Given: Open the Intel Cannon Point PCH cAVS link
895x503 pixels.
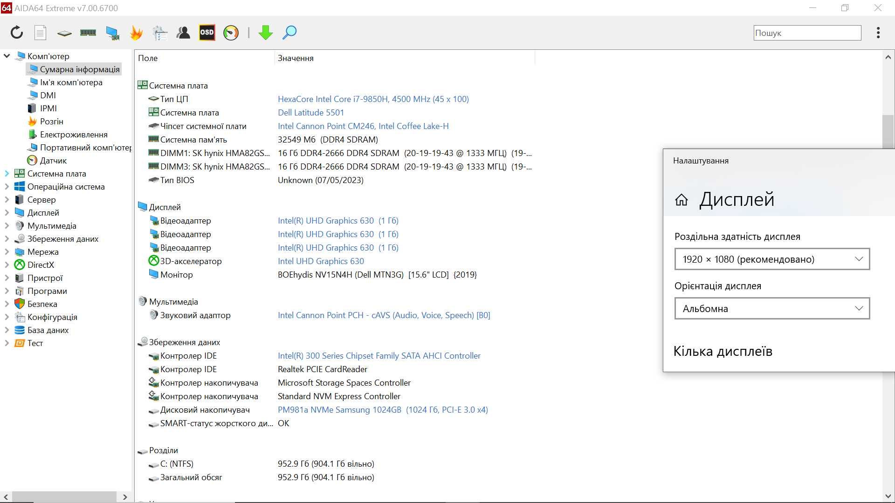Looking at the screenshot, I should [384, 315].
